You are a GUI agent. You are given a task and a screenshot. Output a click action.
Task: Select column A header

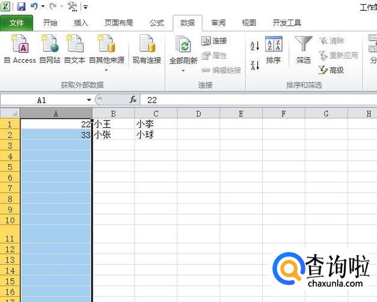click(x=56, y=113)
